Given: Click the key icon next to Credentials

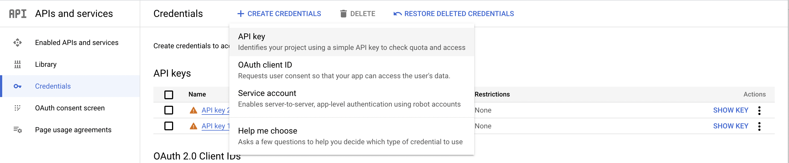Looking at the screenshot, I should 18,86.
